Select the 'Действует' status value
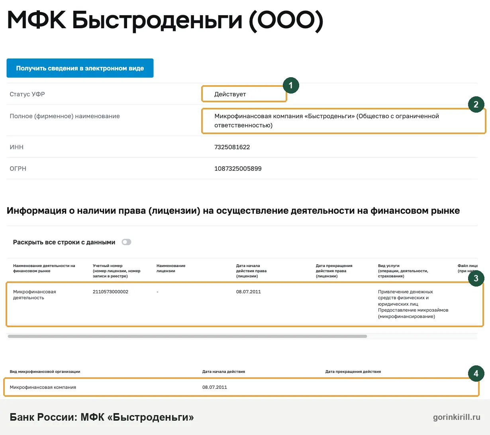Viewport: 490px width, 435px height. (230, 94)
